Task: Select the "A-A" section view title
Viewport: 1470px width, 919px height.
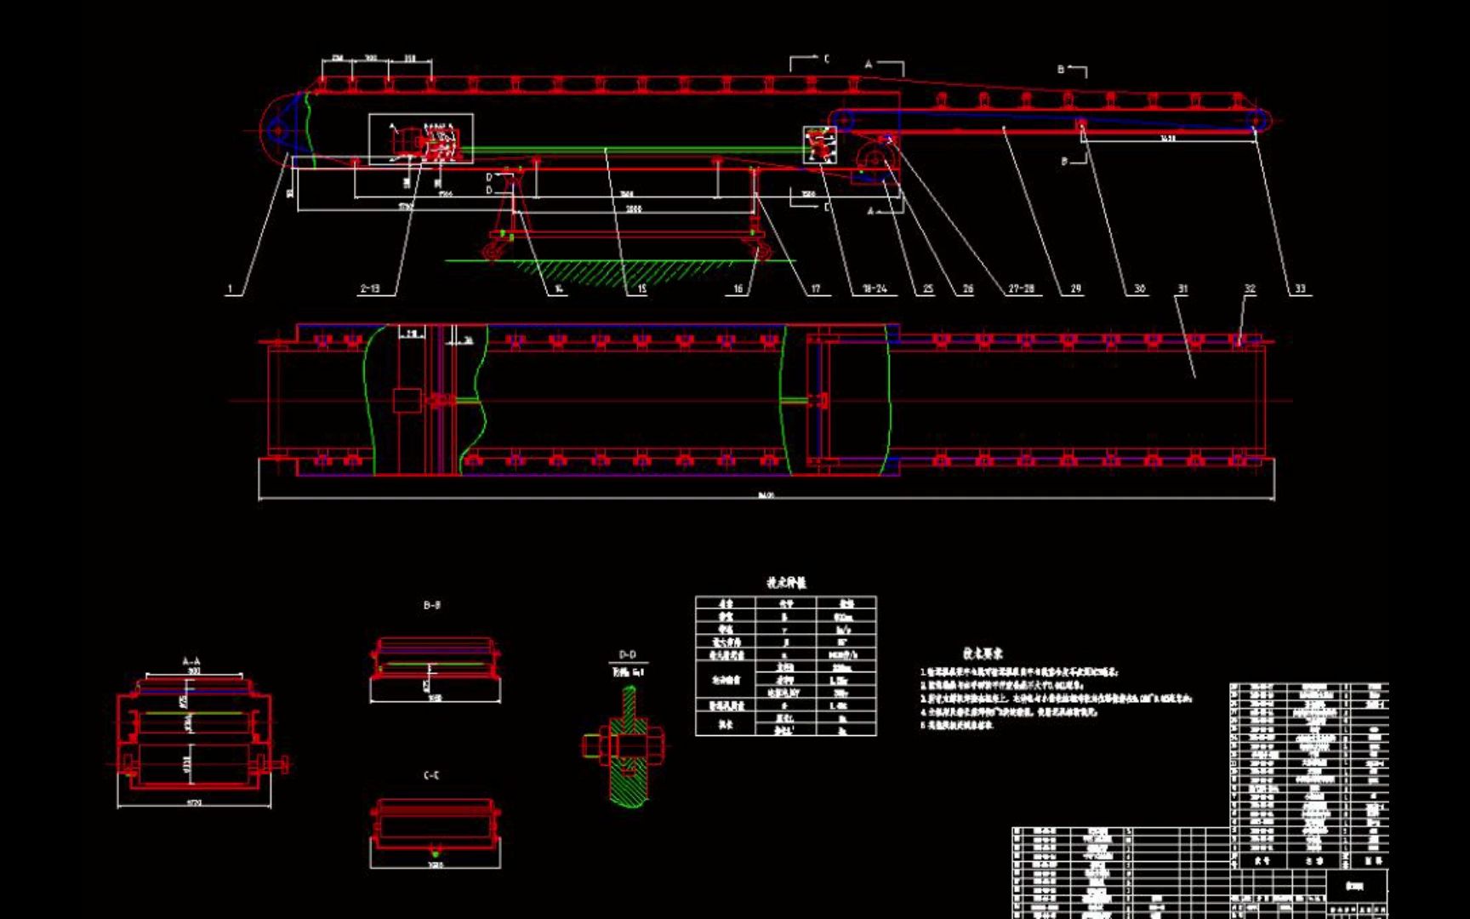Action: click(x=191, y=661)
